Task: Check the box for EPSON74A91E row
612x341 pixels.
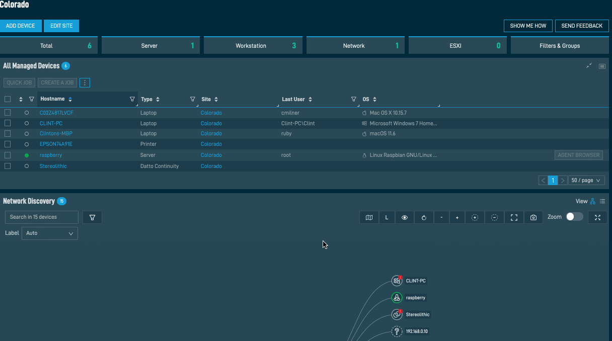Action: (8, 144)
